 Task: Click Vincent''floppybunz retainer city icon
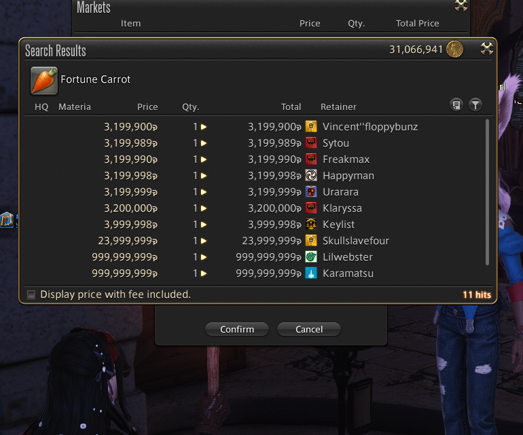(311, 127)
